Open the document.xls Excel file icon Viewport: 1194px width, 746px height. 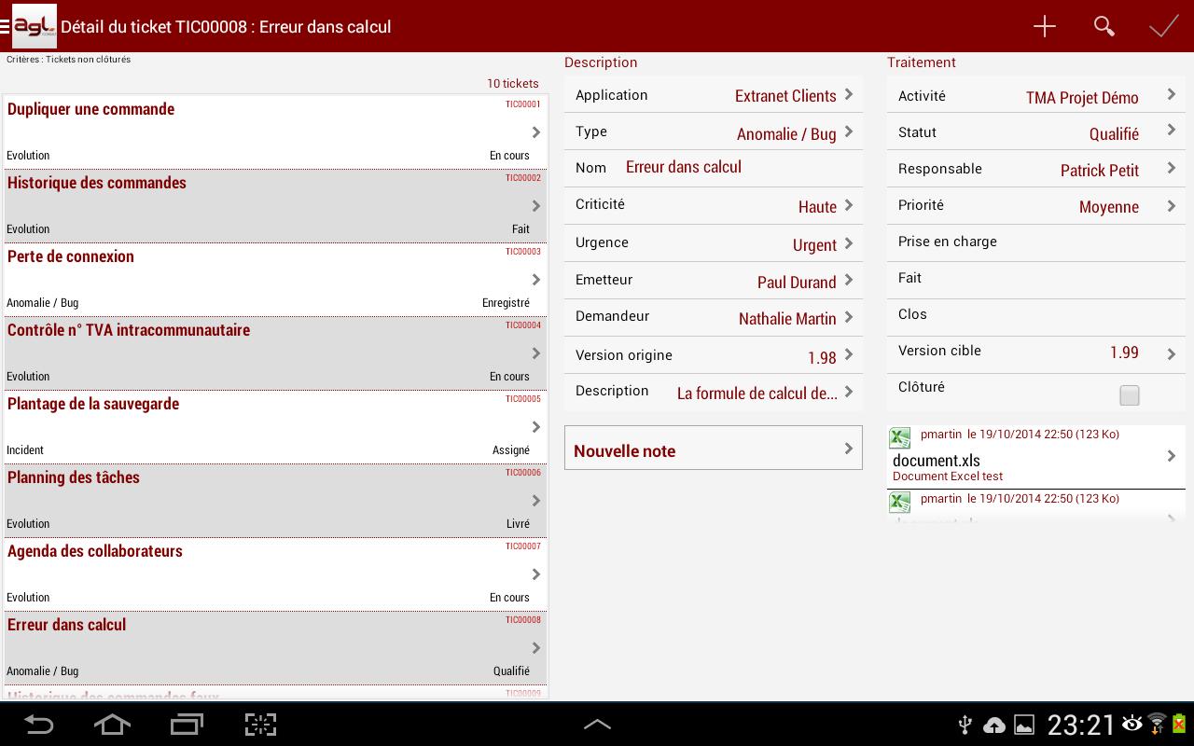pos(899,438)
